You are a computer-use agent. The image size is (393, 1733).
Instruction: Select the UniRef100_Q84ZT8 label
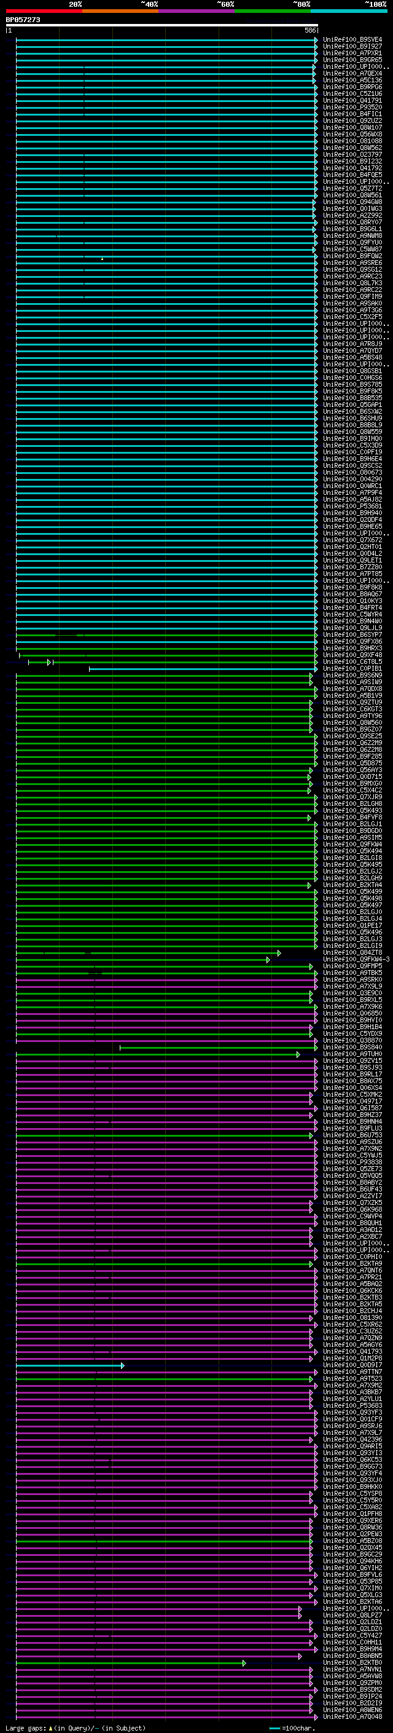(352, 953)
